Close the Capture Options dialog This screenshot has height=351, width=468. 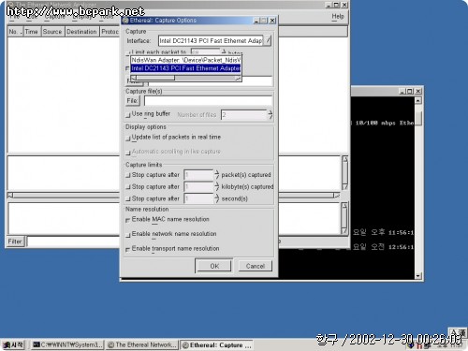[x=272, y=21]
